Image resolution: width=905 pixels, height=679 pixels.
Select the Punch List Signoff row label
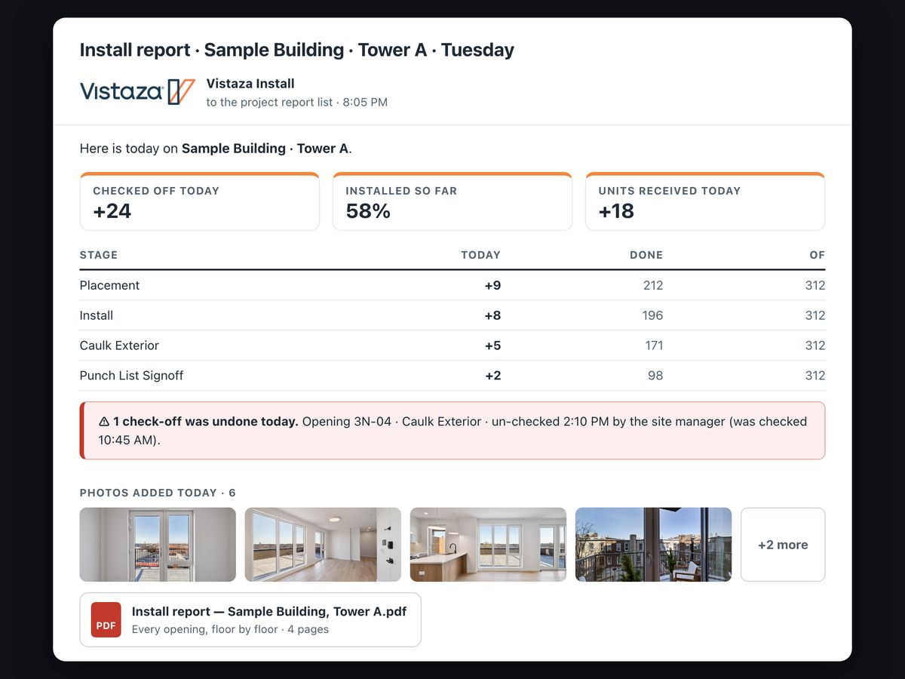tap(132, 376)
